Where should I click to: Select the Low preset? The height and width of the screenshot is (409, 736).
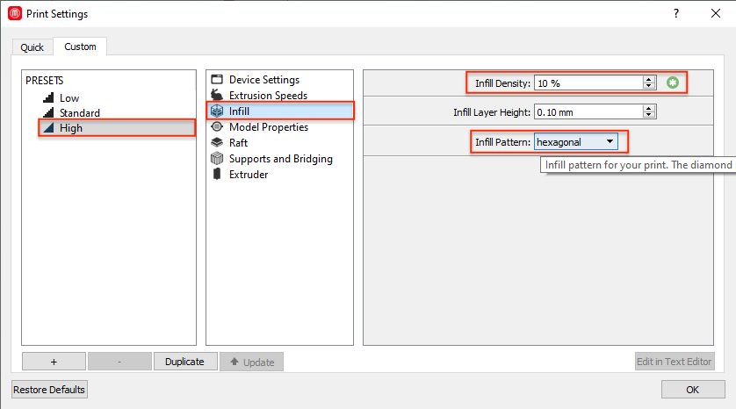coord(69,98)
